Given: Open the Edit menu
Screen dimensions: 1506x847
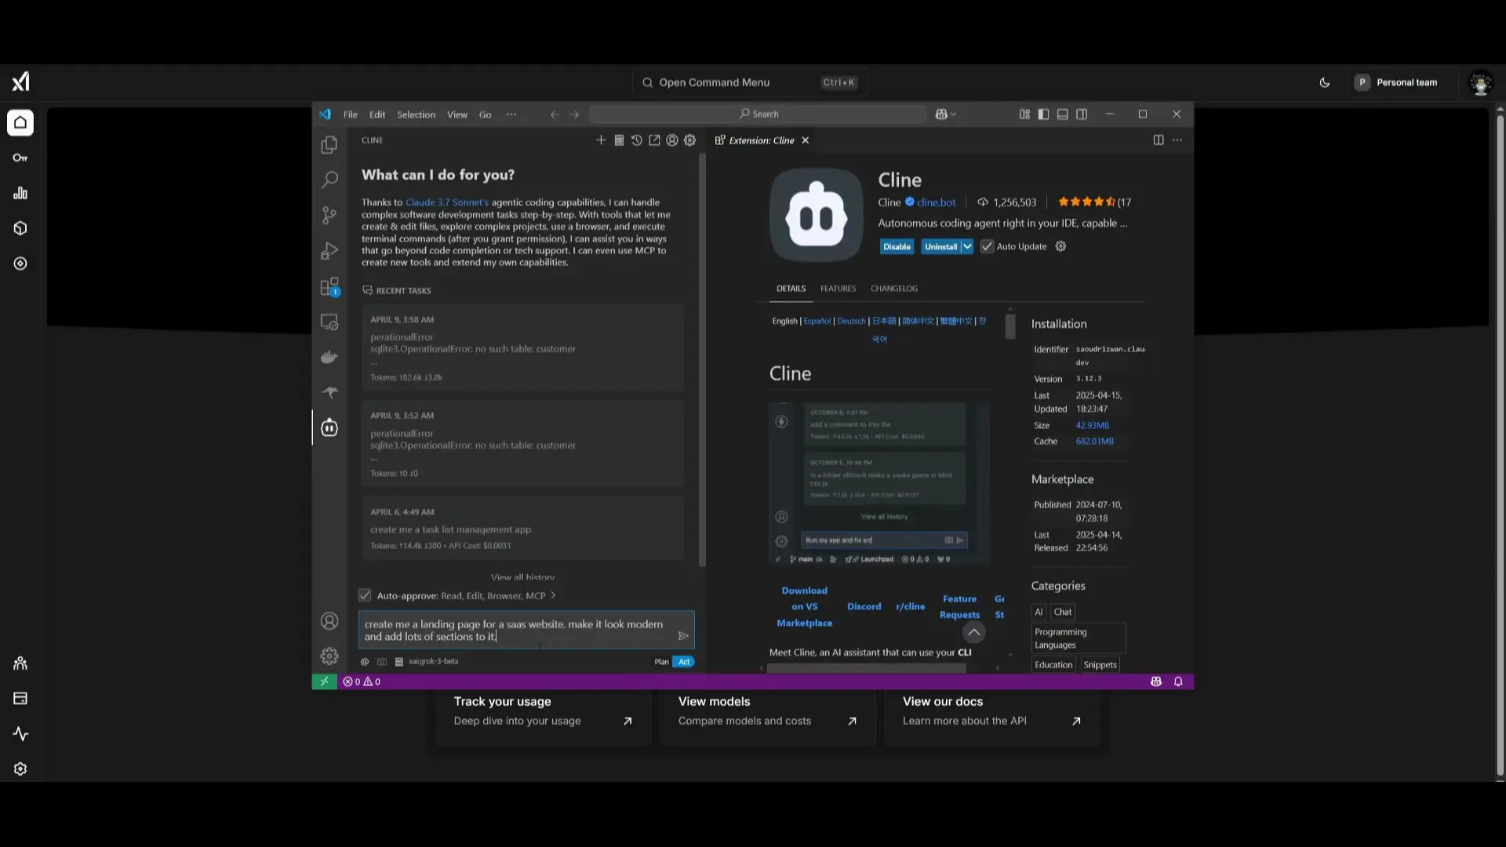Looking at the screenshot, I should pyautogui.click(x=377, y=115).
